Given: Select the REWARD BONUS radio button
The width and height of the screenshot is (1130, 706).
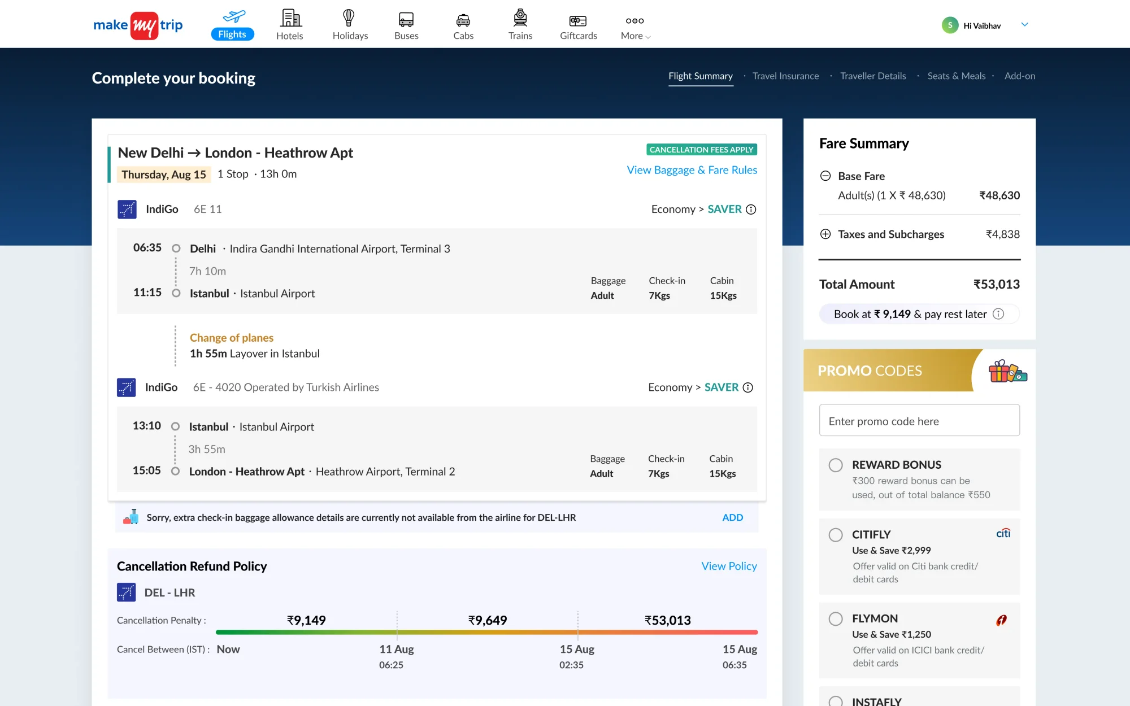Looking at the screenshot, I should coord(836,465).
